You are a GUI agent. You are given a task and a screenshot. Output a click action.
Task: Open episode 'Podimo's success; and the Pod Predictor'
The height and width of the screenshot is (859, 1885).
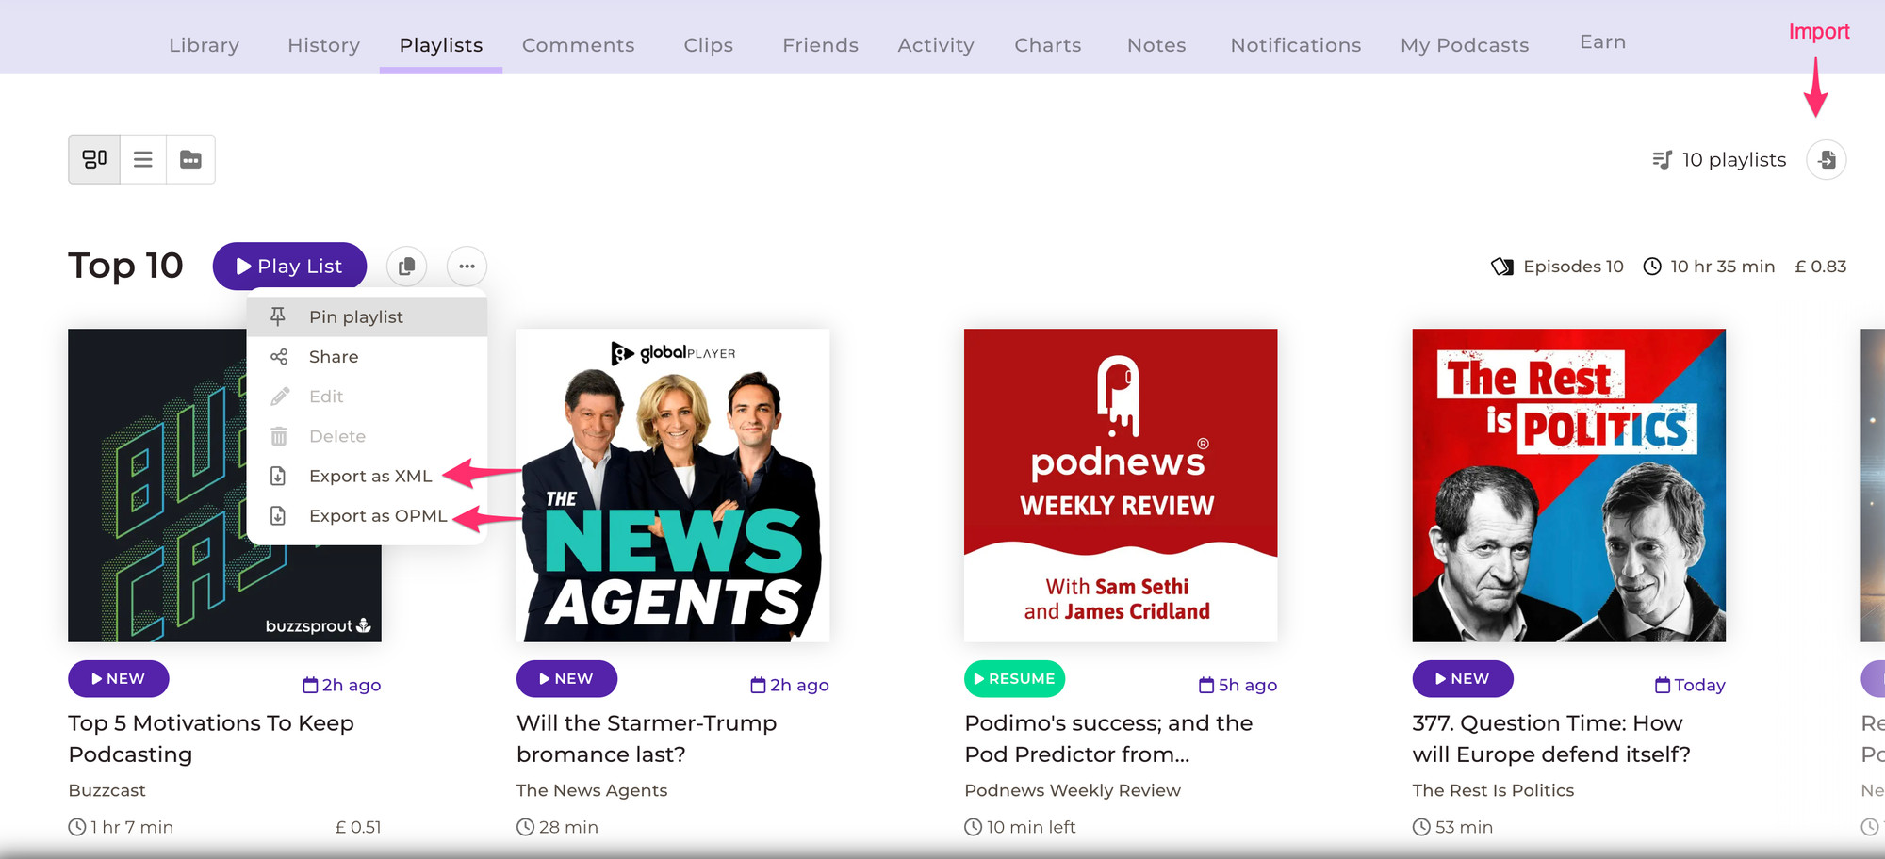click(x=1108, y=738)
